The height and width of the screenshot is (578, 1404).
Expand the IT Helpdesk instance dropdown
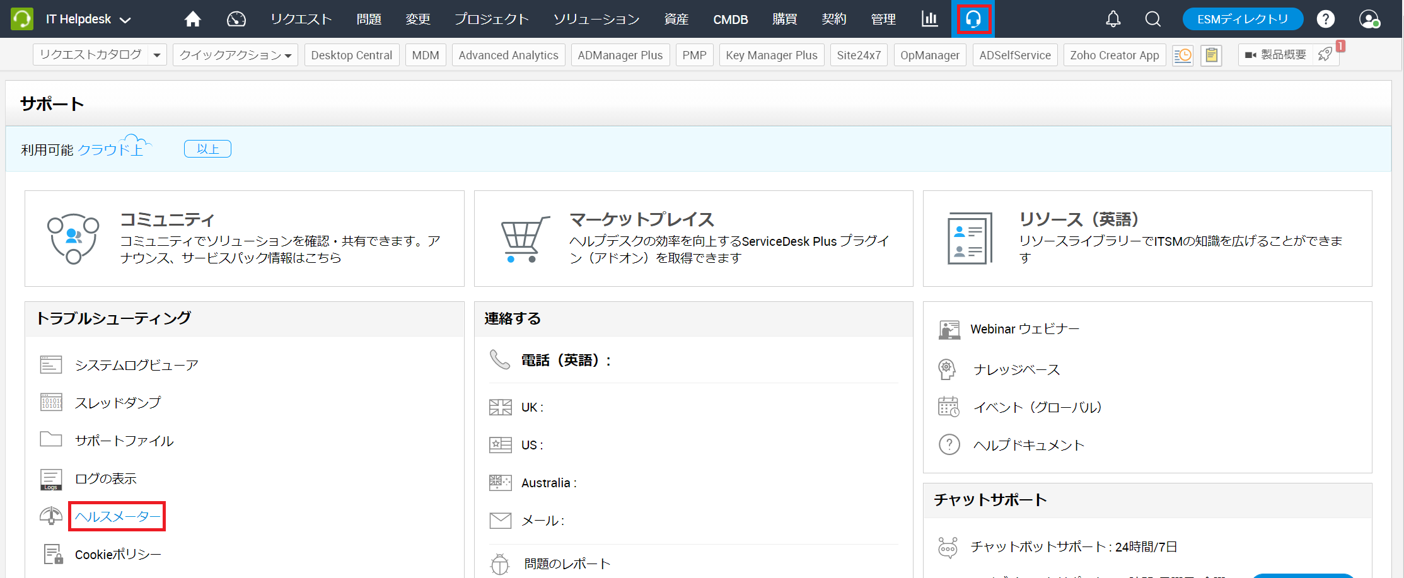point(125,20)
